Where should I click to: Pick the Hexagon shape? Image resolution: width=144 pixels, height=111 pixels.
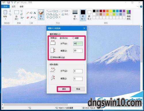[54, 17]
